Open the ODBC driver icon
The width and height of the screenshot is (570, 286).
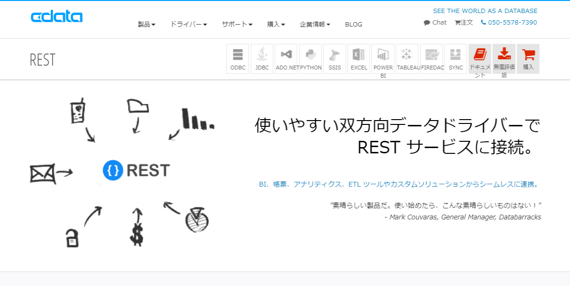(238, 59)
